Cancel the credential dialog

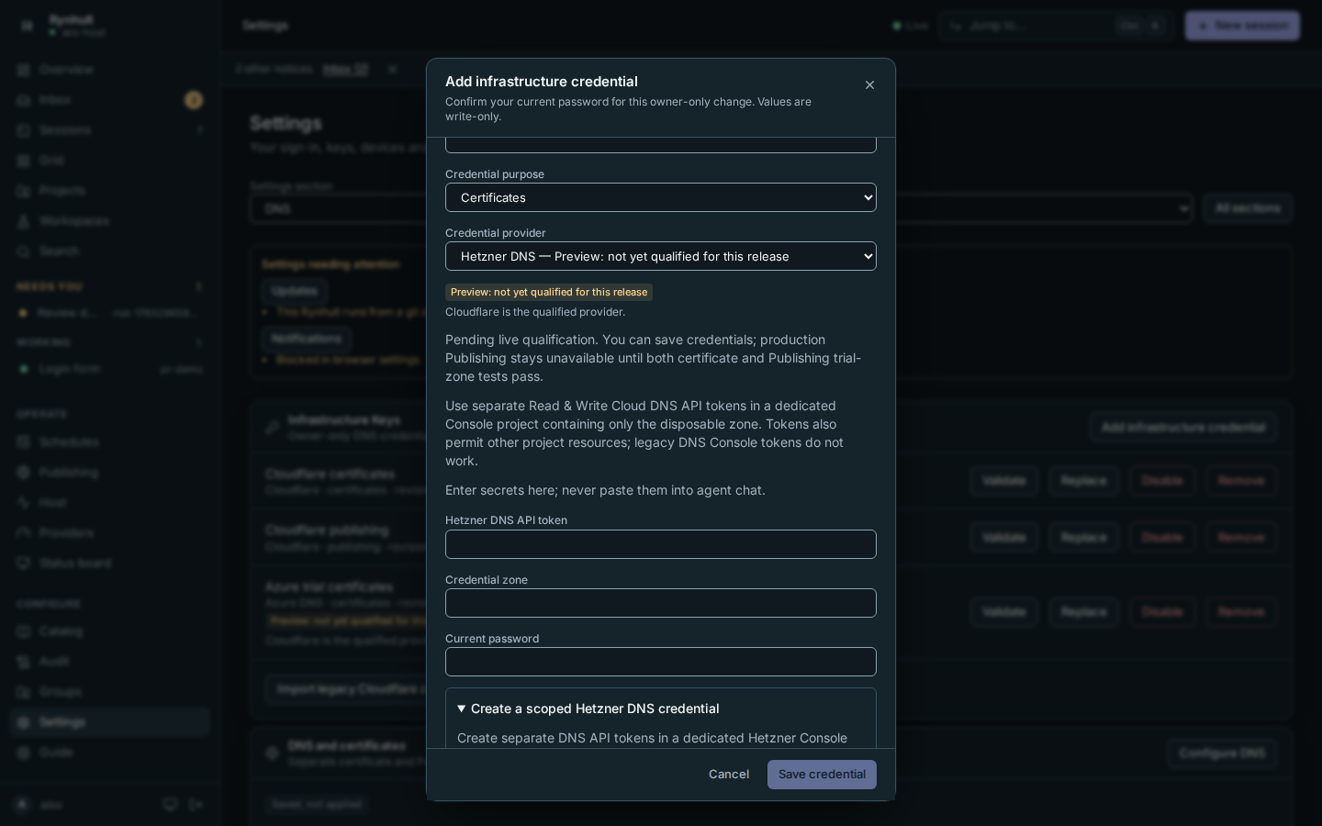coord(729,775)
